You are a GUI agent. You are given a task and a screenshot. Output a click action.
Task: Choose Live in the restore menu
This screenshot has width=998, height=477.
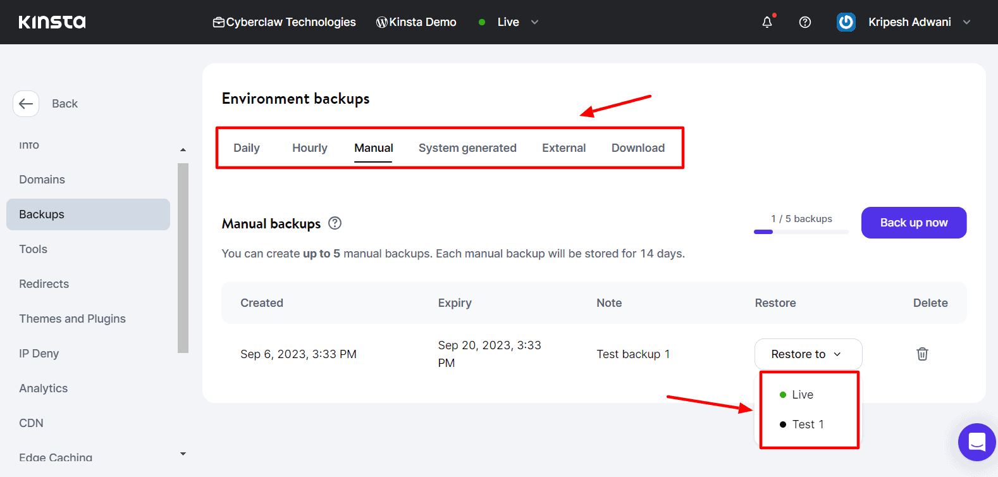click(x=802, y=395)
